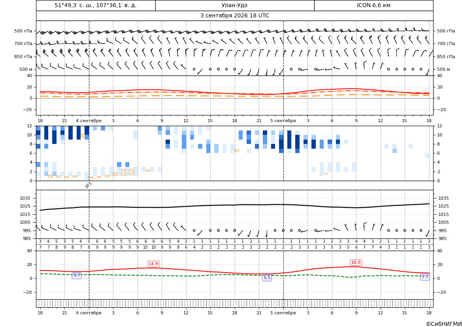Image resolution: width=462 pixels, height=327 pixels.
Task: Click the ICON 6.6 км model header
Action: [373, 5]
